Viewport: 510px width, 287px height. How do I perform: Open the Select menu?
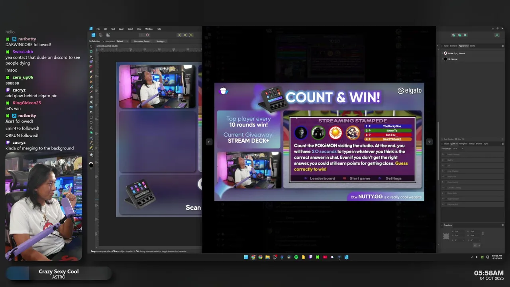point(130,29)
